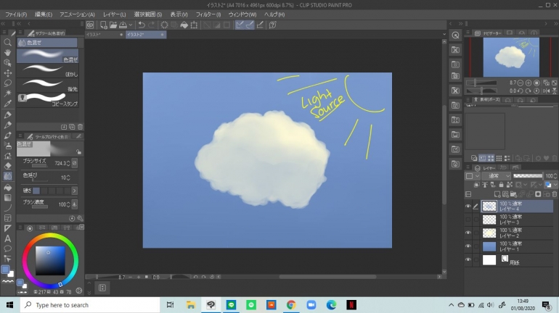Adjust layer opacity stepper arrows

click(x=556, y=176)
